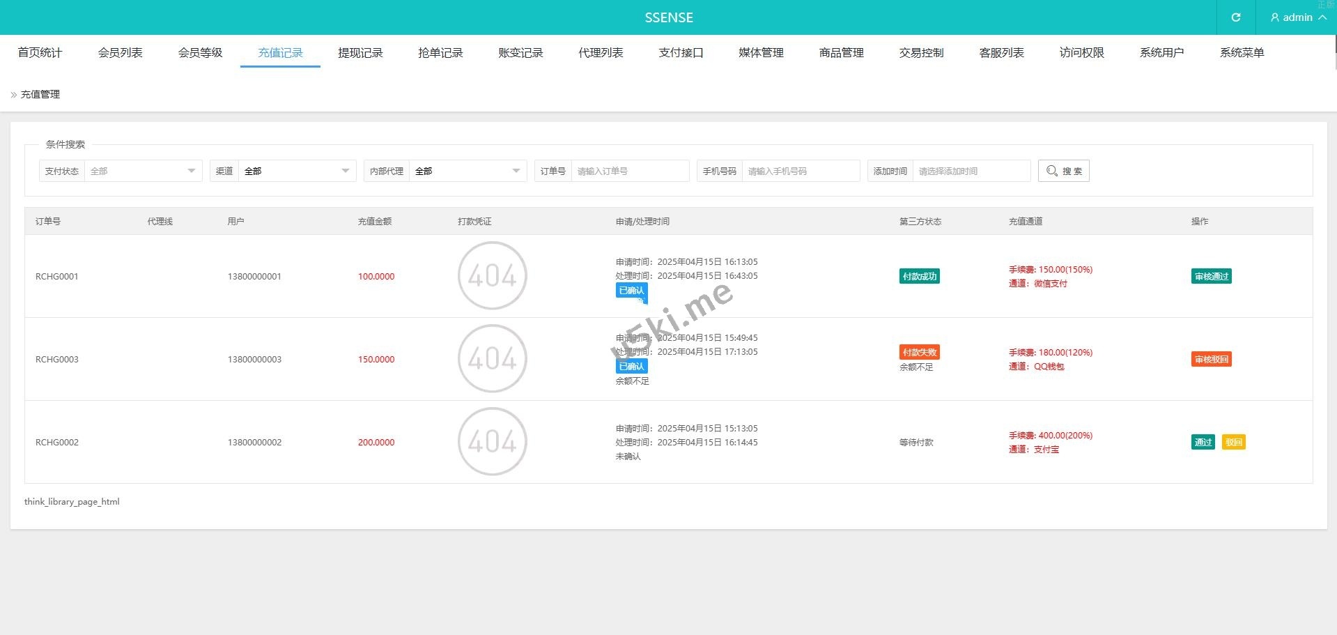Click the 手机号码 input field

tap(800, 171)
